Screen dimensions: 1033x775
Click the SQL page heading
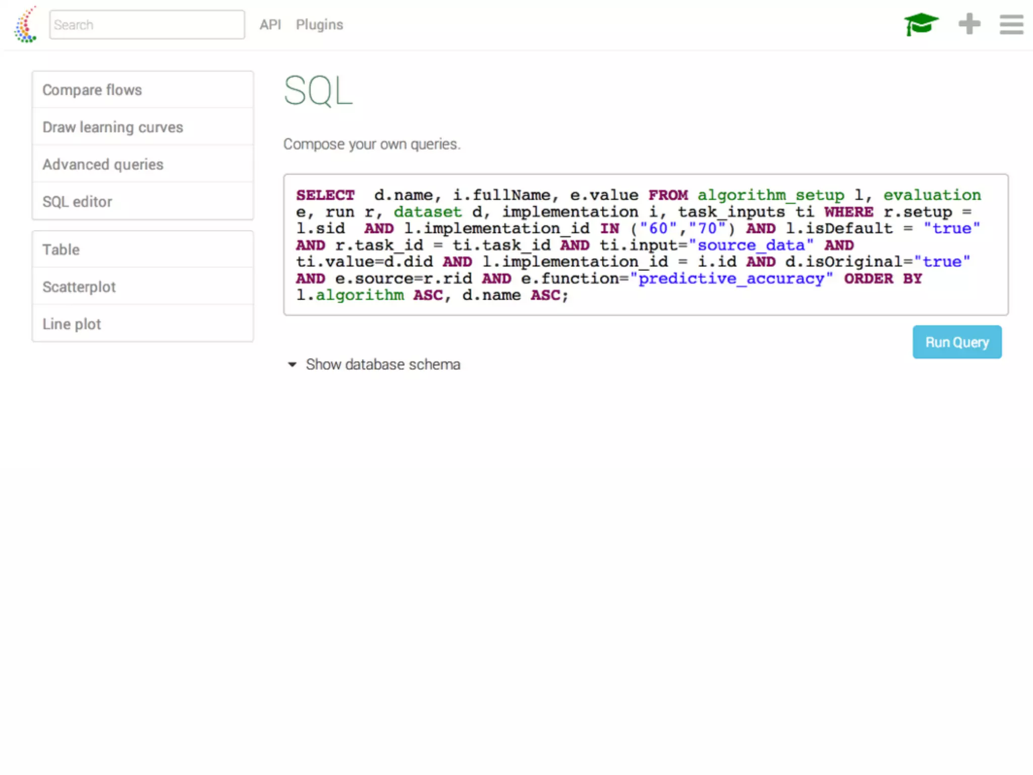pyautogui.click(x=318, y=91)
